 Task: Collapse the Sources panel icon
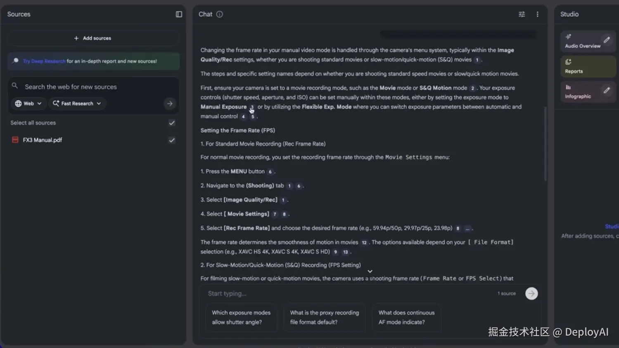pos(179,14)
